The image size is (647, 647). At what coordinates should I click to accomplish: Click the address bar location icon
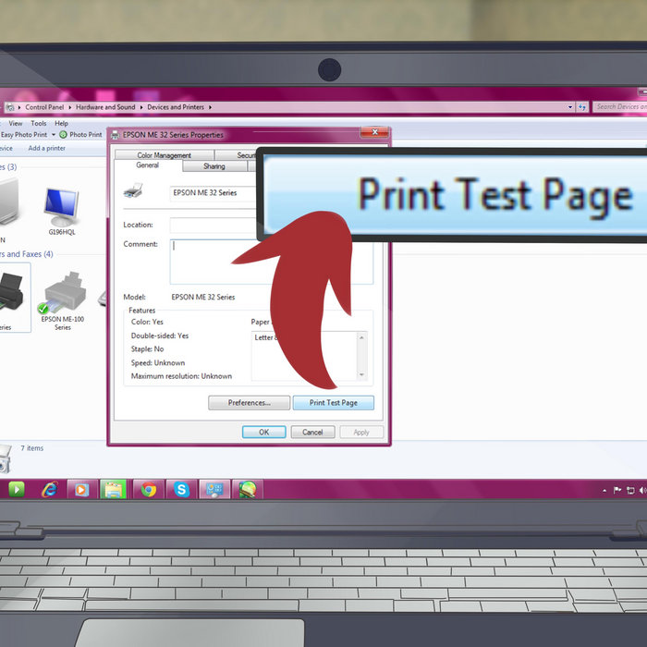(x=10, y=107)
